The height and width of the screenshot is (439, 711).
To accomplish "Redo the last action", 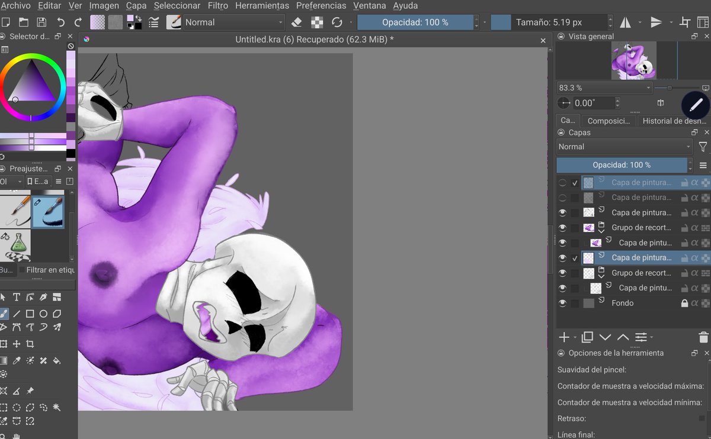I will tap(78, 22).
